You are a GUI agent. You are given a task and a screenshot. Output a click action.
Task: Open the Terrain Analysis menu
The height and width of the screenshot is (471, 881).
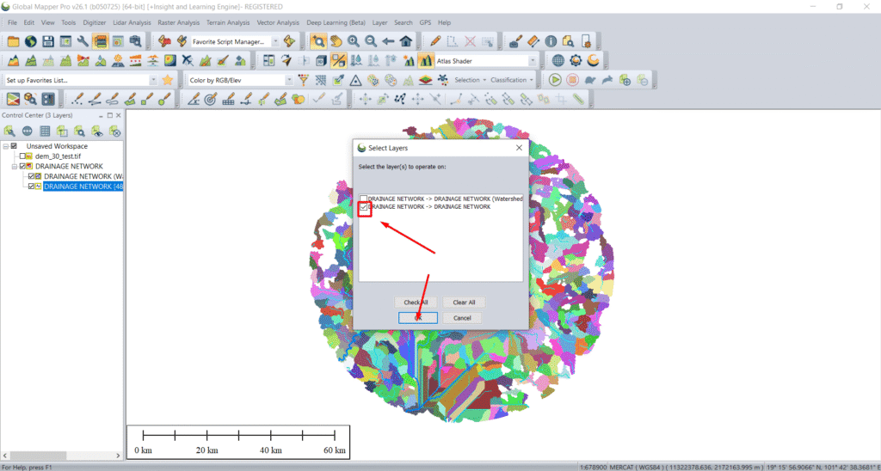coord(228,23)
